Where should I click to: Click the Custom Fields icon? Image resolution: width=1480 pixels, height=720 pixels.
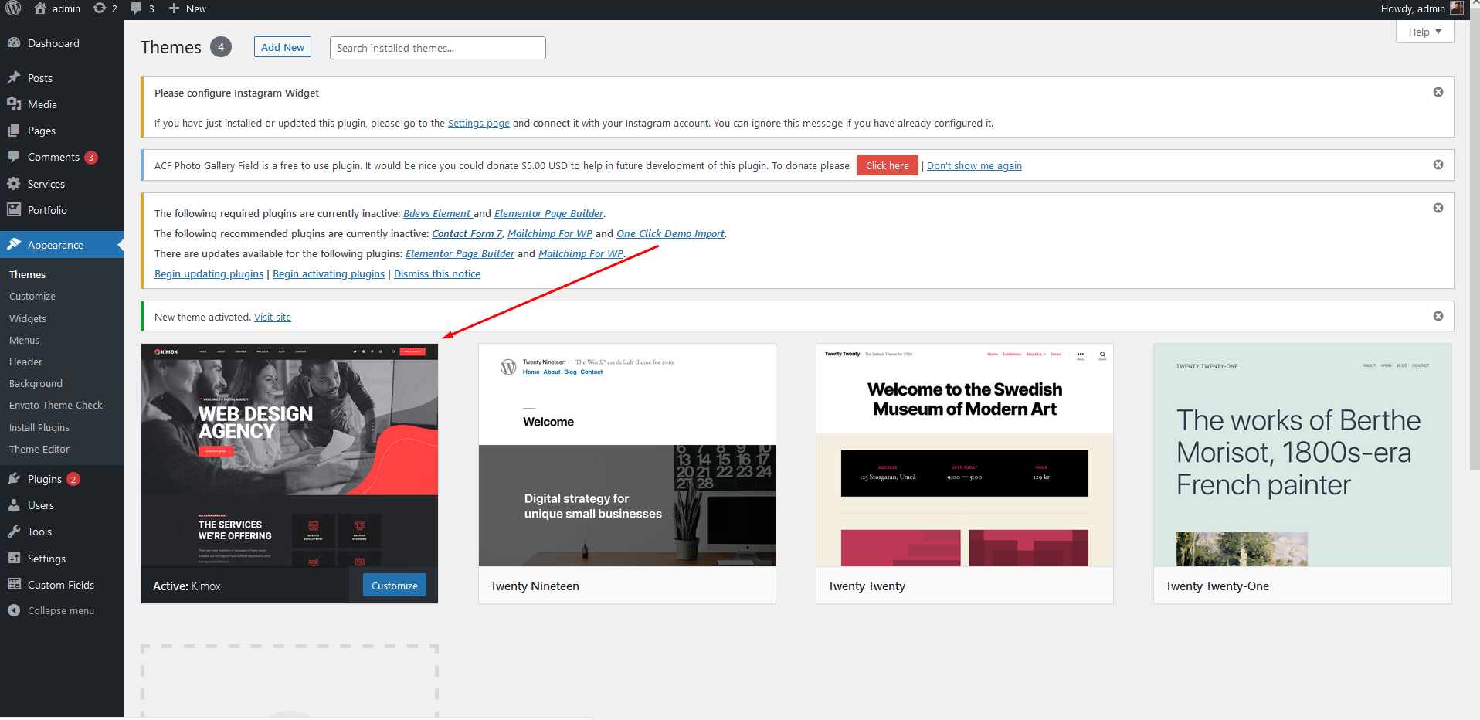(14, 585)
